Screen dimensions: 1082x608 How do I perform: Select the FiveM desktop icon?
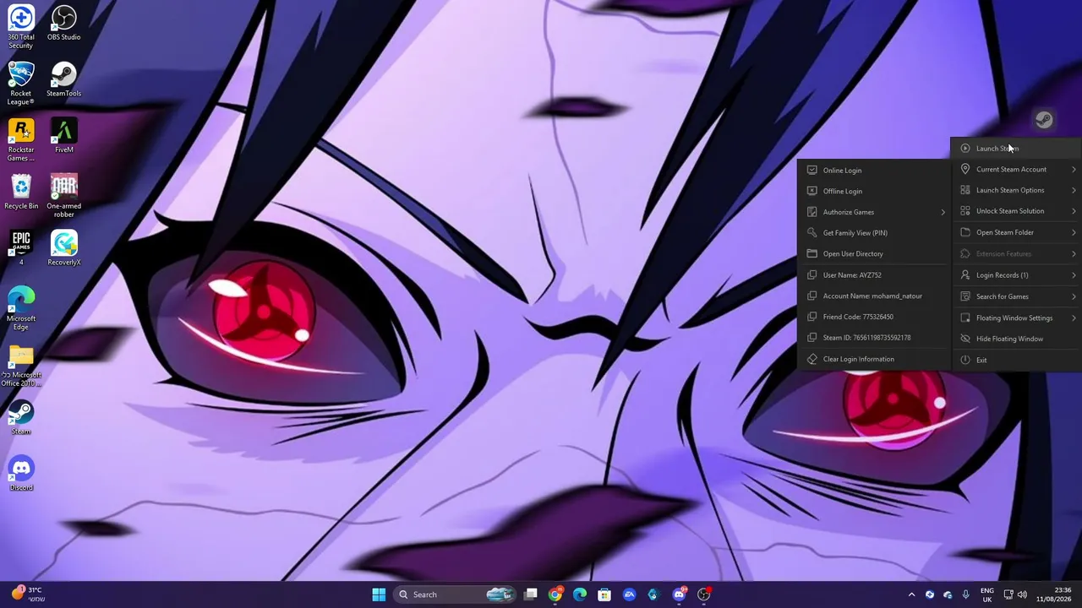click(x=64, y=136)
